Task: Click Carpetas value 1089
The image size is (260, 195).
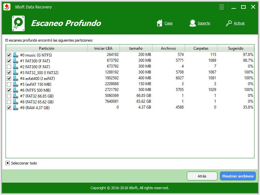Action: tap(212, 60)
